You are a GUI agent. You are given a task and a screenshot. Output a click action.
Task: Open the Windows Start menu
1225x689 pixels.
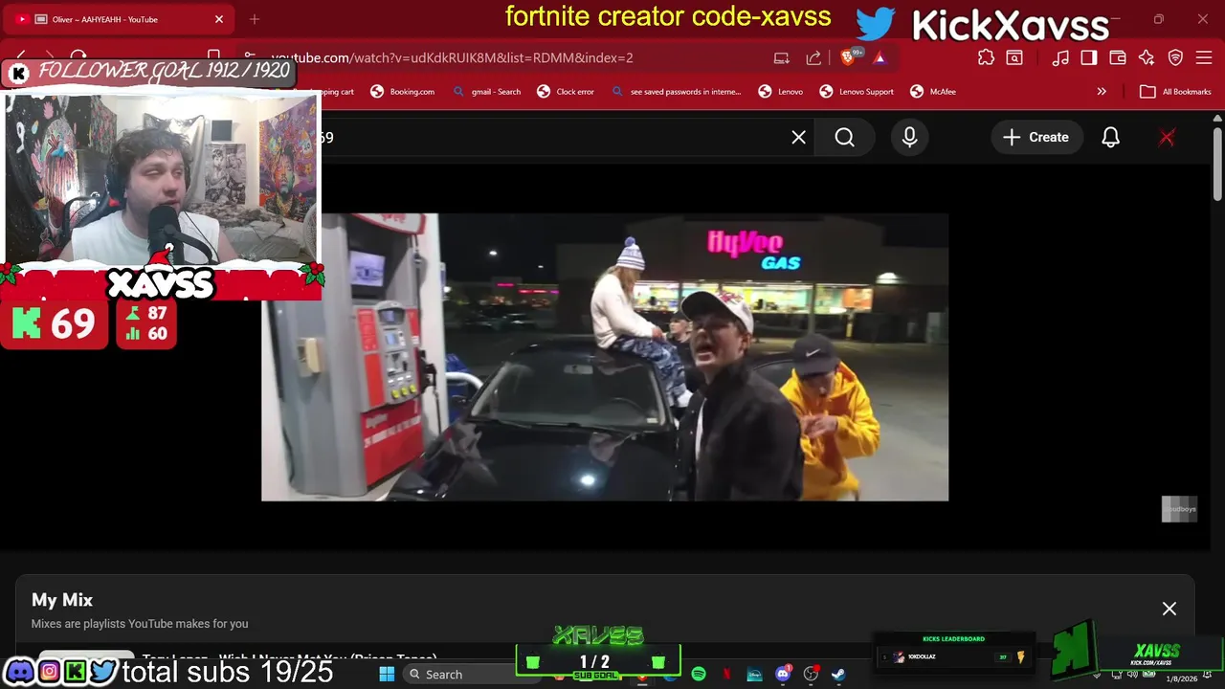click(387, 674)
